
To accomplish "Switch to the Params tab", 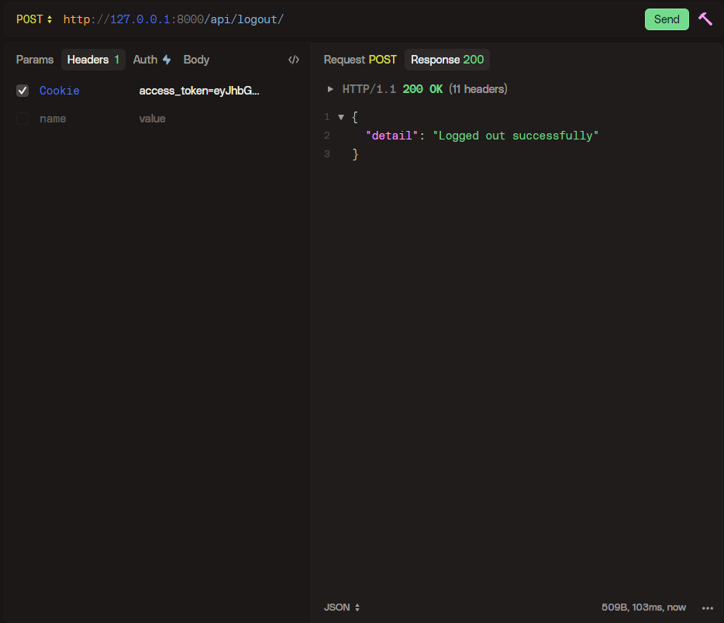I will tap(35, 60).
